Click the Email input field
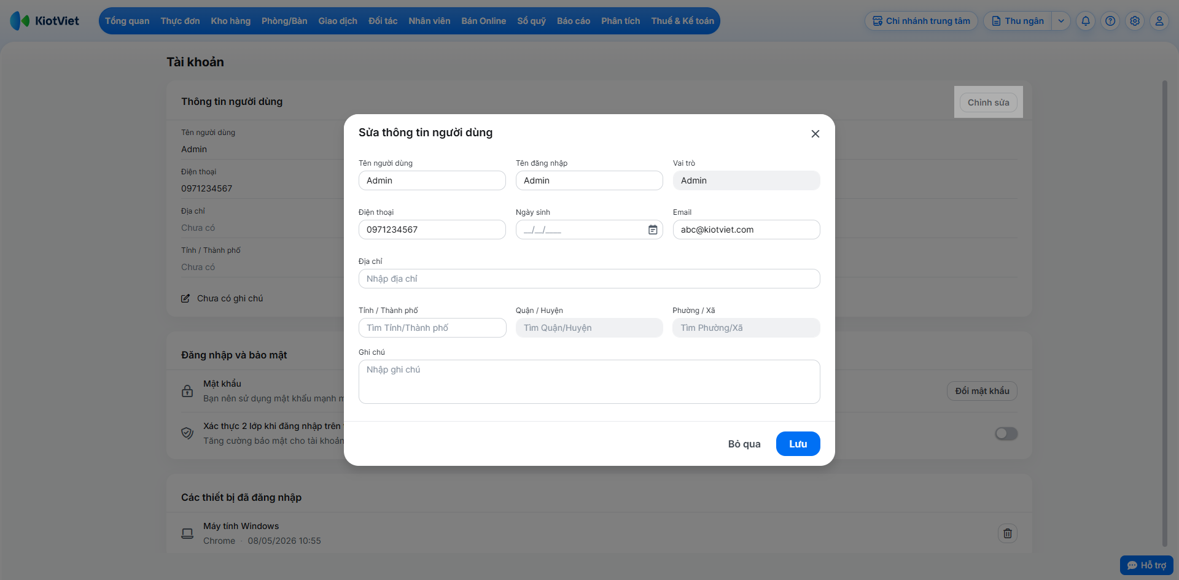Screen dimensions: 1179x580 coord(747,230)
